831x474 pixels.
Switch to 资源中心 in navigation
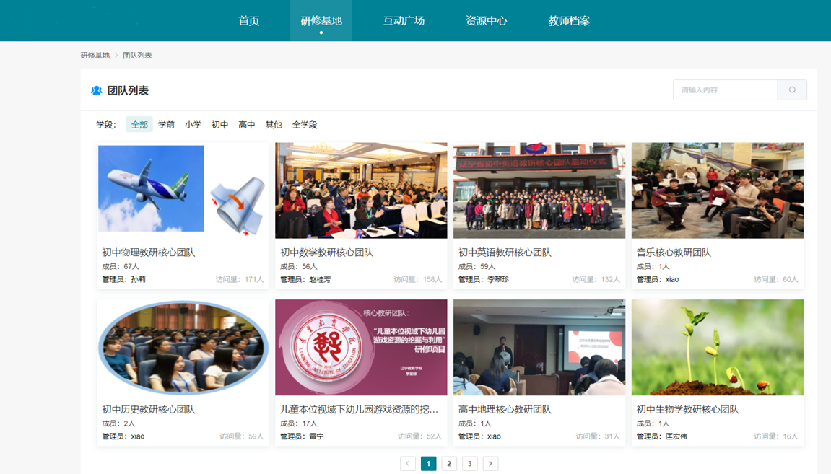coord(486,21)
